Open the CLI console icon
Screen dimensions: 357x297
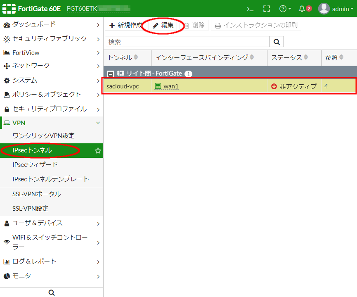pos(250,9)
